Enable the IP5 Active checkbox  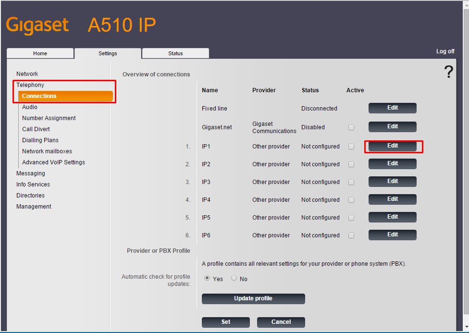(x=351, y=218)
